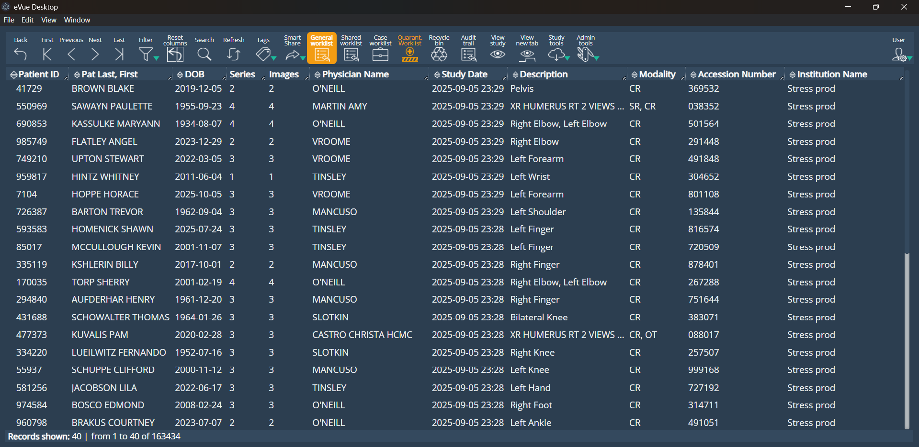Viewport: 919px width, 447px height.
Task: Expand the Filter dropdown arrow
Action: (x=156, y=58)
